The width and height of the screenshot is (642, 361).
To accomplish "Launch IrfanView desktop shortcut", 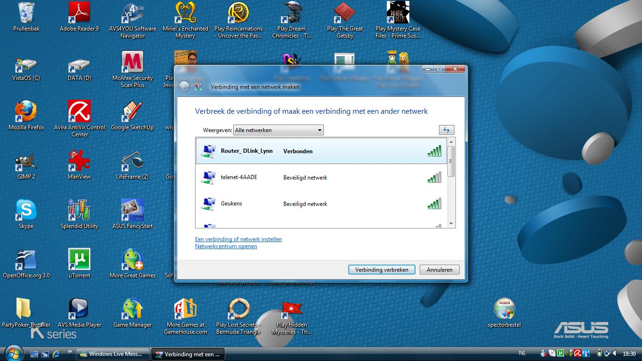I will pyautogui.click(x=79, y=165).
